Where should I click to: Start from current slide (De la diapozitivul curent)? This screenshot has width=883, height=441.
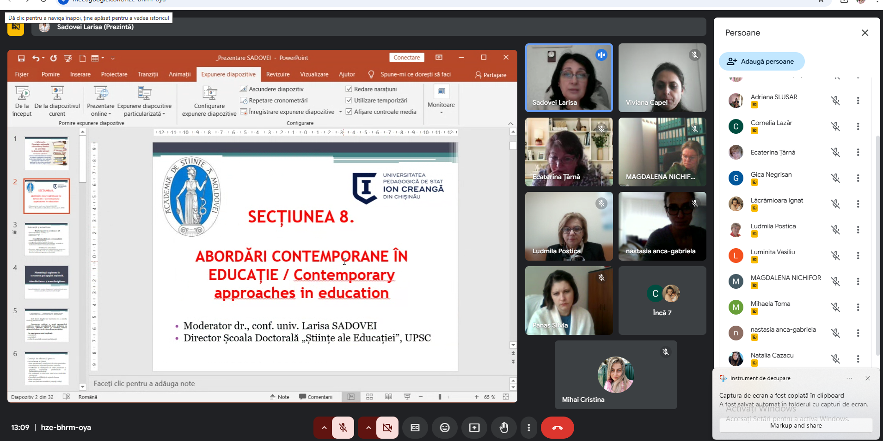57,101
